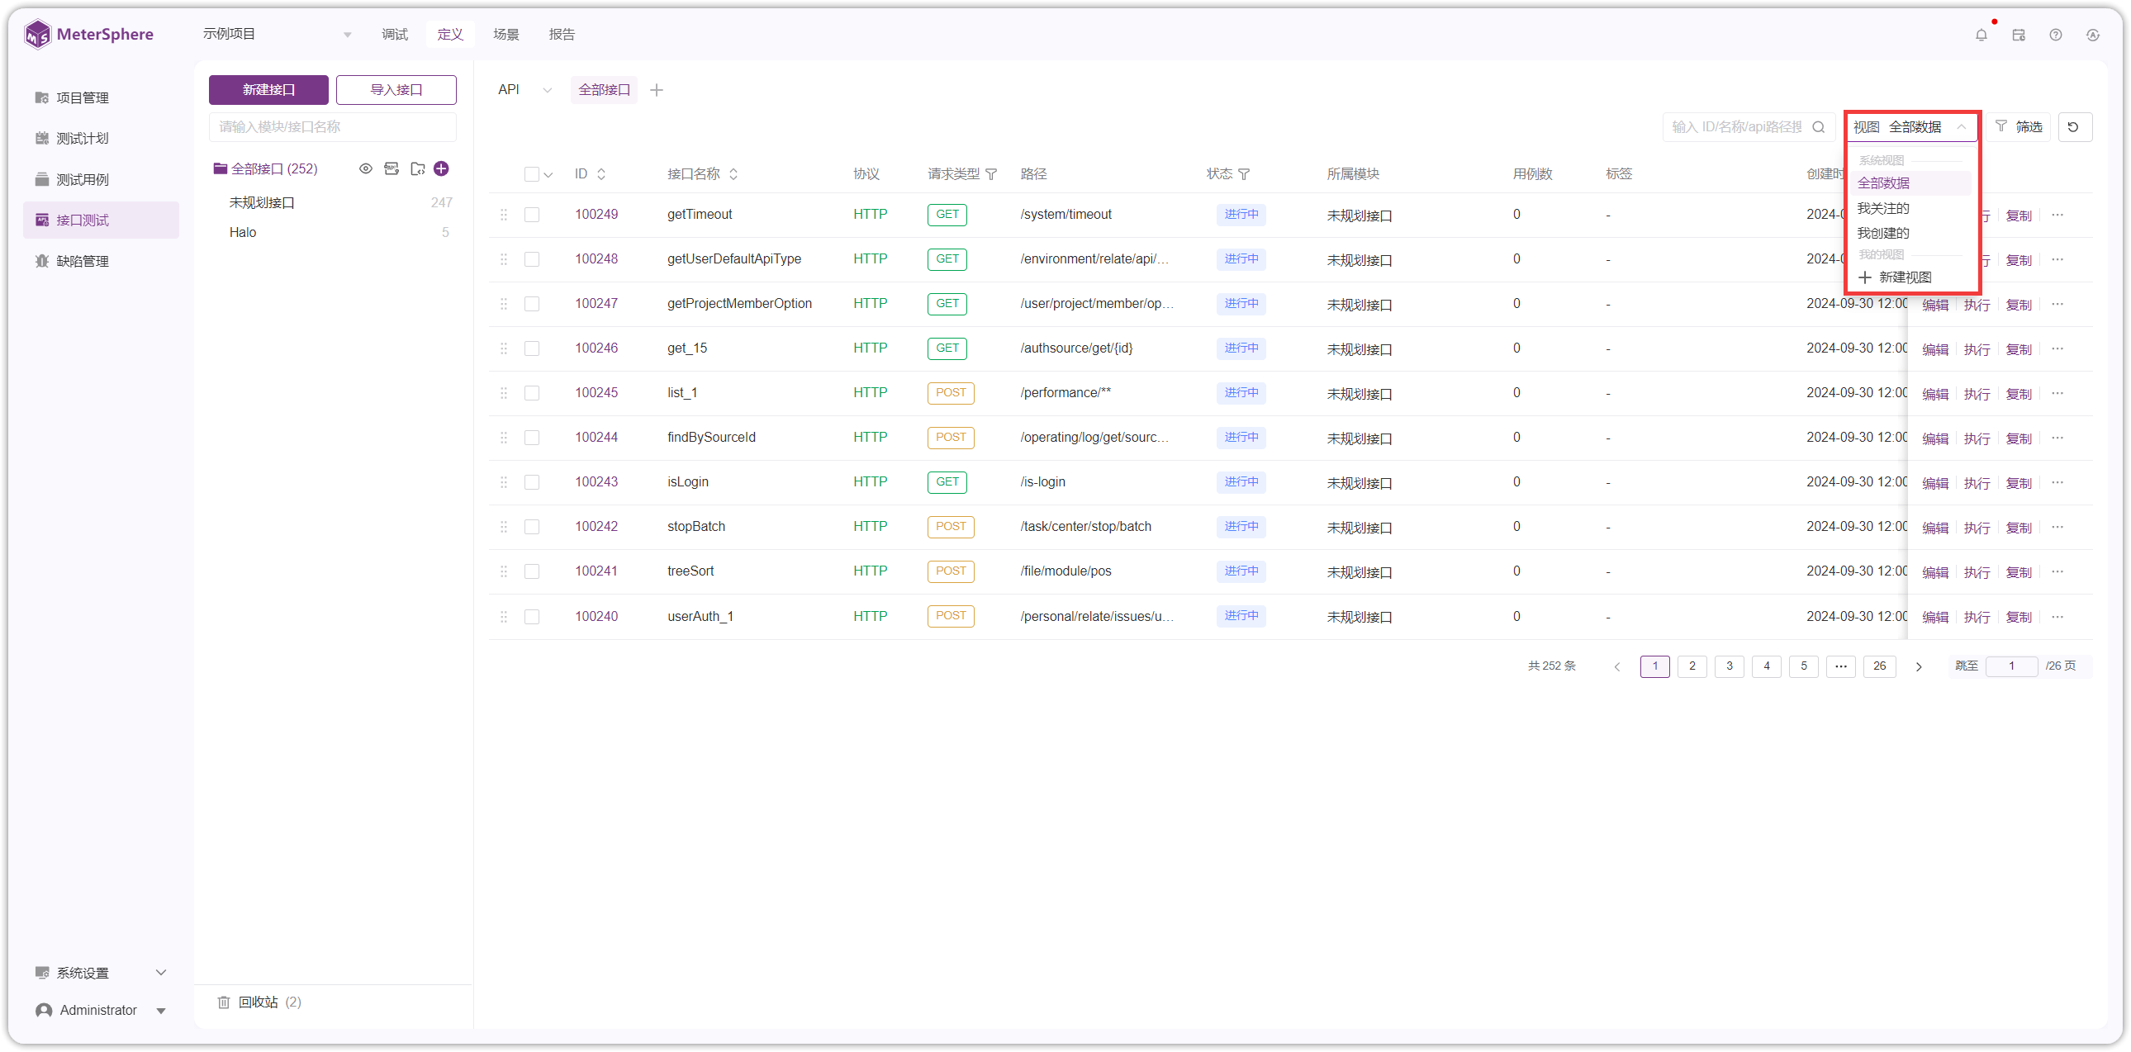Toggle the select-all checkbox in table header
Viewport: 2131px width, 1052px height.
(532, 173)
